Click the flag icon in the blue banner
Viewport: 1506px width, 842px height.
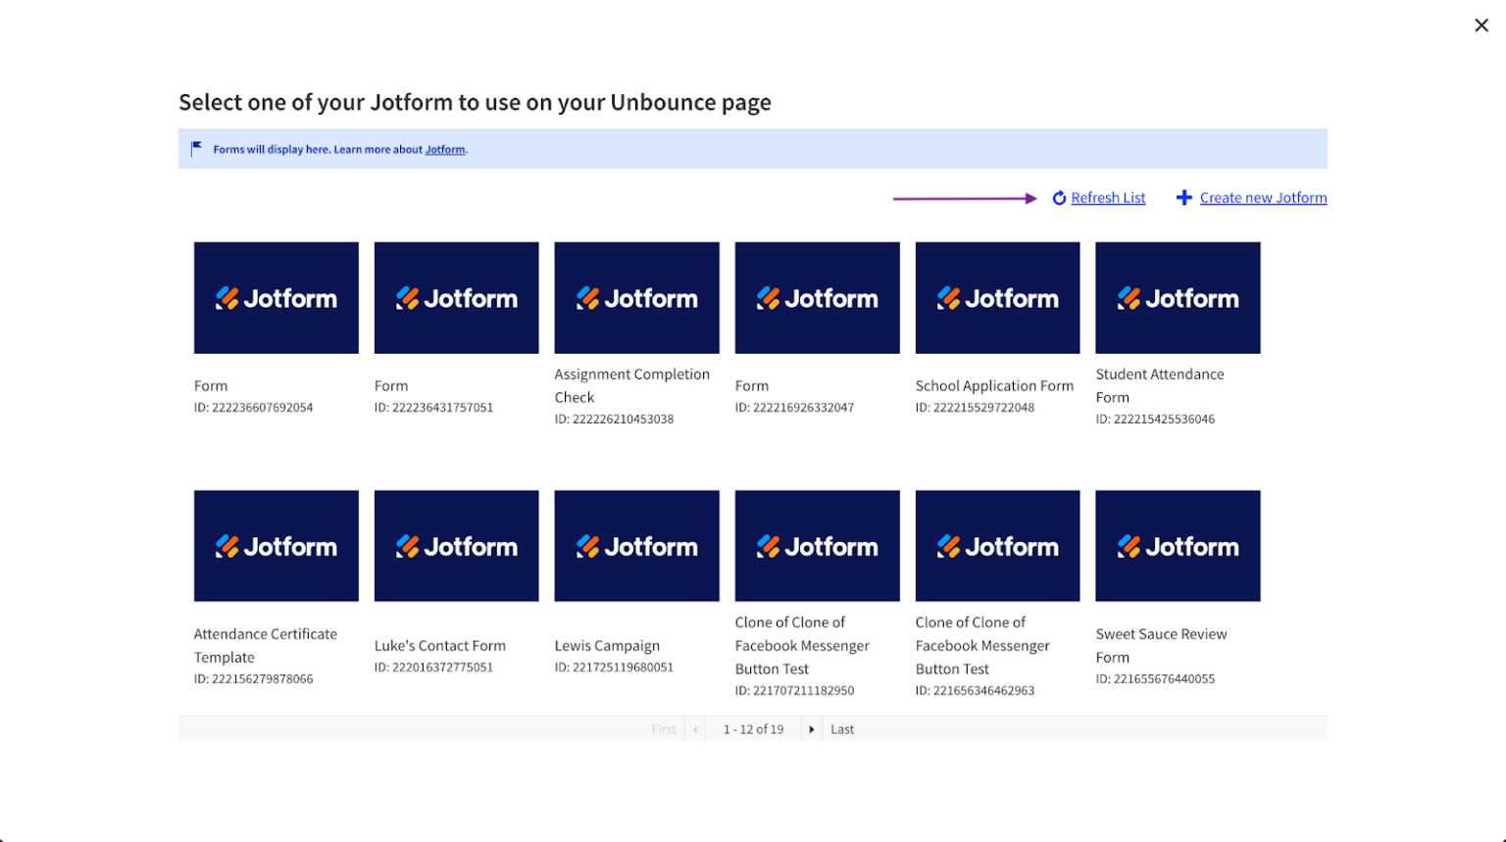(195, 148)
